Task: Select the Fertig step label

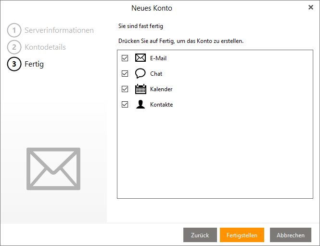Action: (34, 64)
